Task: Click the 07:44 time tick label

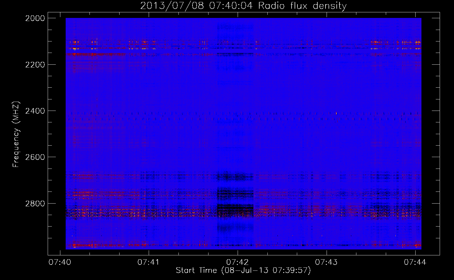Action: 415,262
